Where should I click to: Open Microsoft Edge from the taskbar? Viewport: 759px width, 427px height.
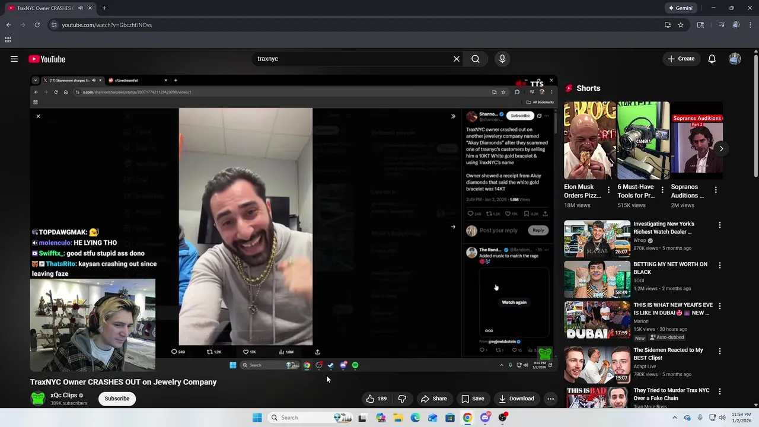point(416,418)
